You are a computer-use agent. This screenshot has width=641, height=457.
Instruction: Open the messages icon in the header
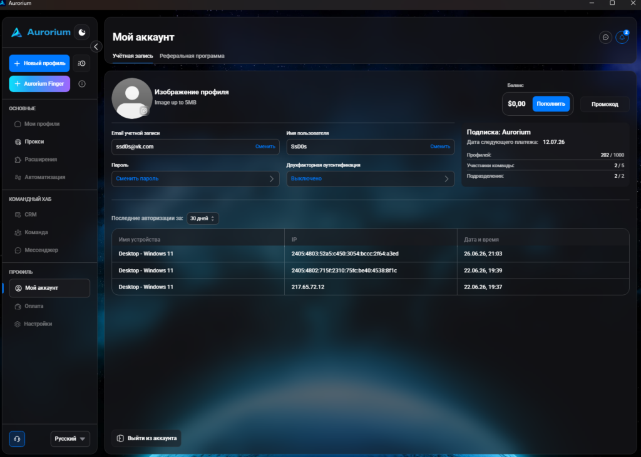(605, 37)
